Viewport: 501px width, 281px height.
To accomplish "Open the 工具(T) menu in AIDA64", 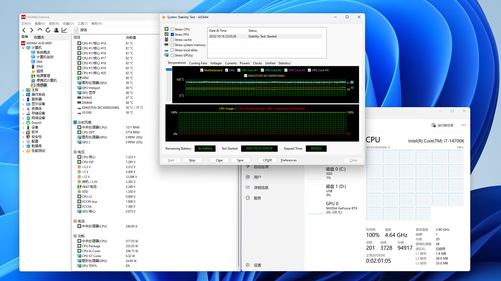I will pos(82,23).
